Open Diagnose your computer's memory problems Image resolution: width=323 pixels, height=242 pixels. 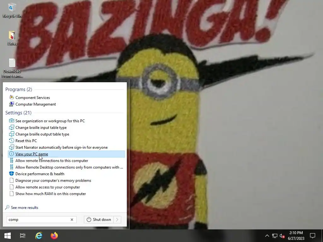tap(53, 180)
